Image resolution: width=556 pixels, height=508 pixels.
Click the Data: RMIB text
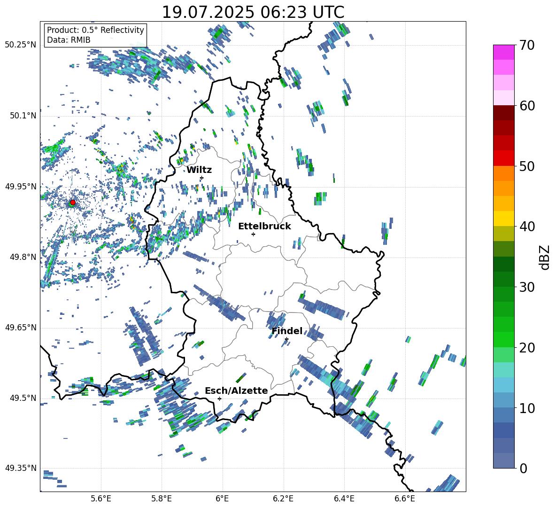point(69,40)
